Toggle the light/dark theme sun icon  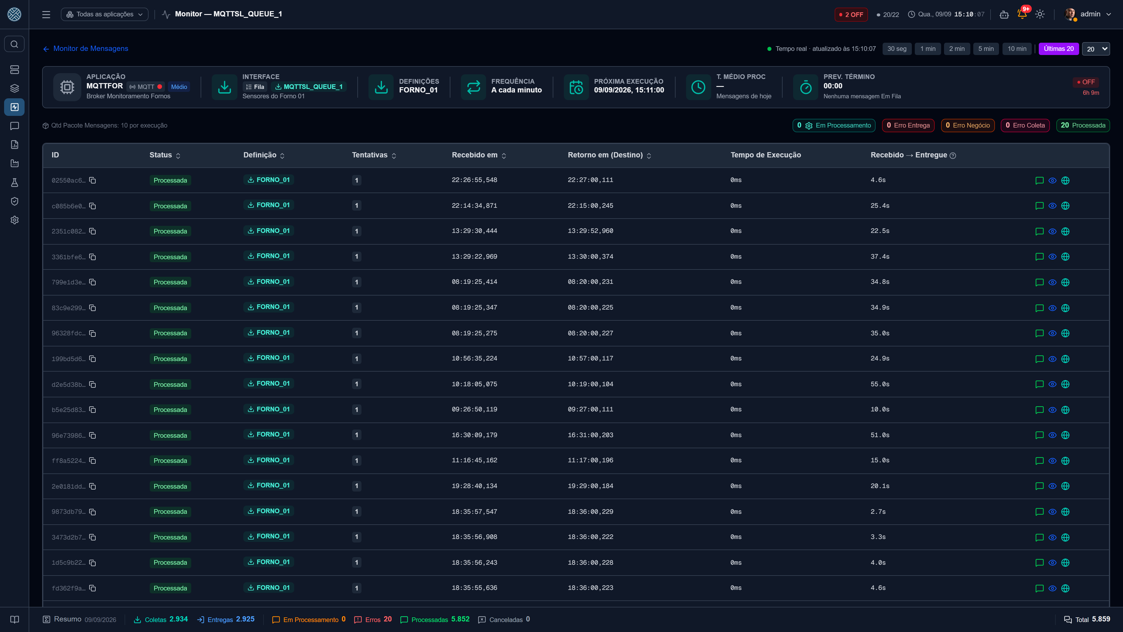1040,14
